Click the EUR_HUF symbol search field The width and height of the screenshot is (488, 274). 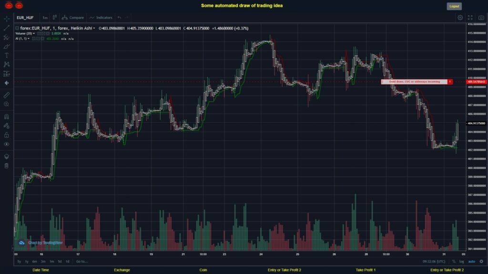pyautogui.click(x=25, y=18)
